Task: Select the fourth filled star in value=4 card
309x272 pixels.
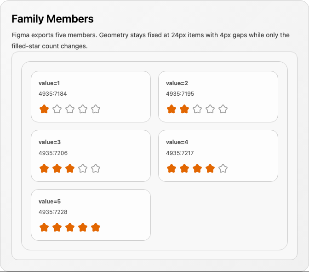Action: coord(210,168)
